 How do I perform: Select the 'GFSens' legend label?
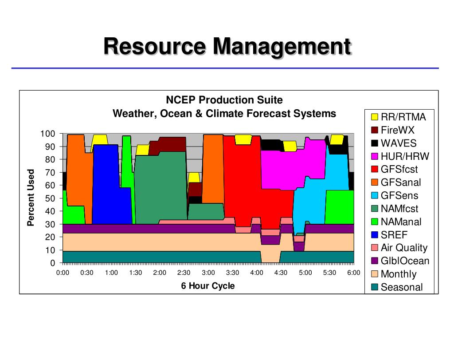[x=399, y=195]
